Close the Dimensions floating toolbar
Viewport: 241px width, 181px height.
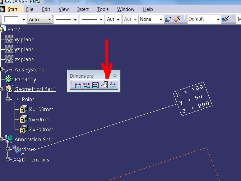coord(114,76)
